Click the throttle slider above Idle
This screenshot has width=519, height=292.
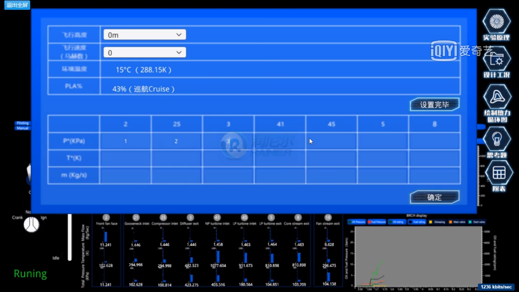click(x=70, y=237)
